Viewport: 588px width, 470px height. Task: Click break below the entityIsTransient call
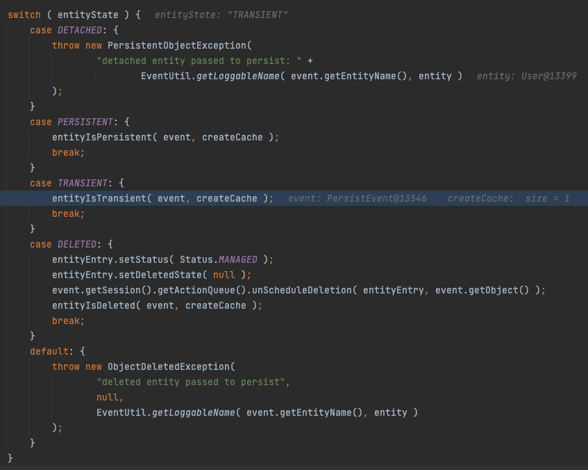[x=66, y=213]
